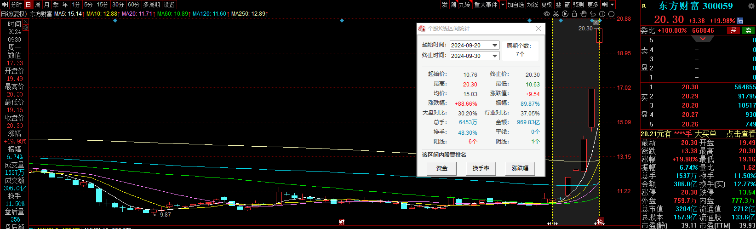
Task: Click the 点击查看 link
Action: (740, 134)
